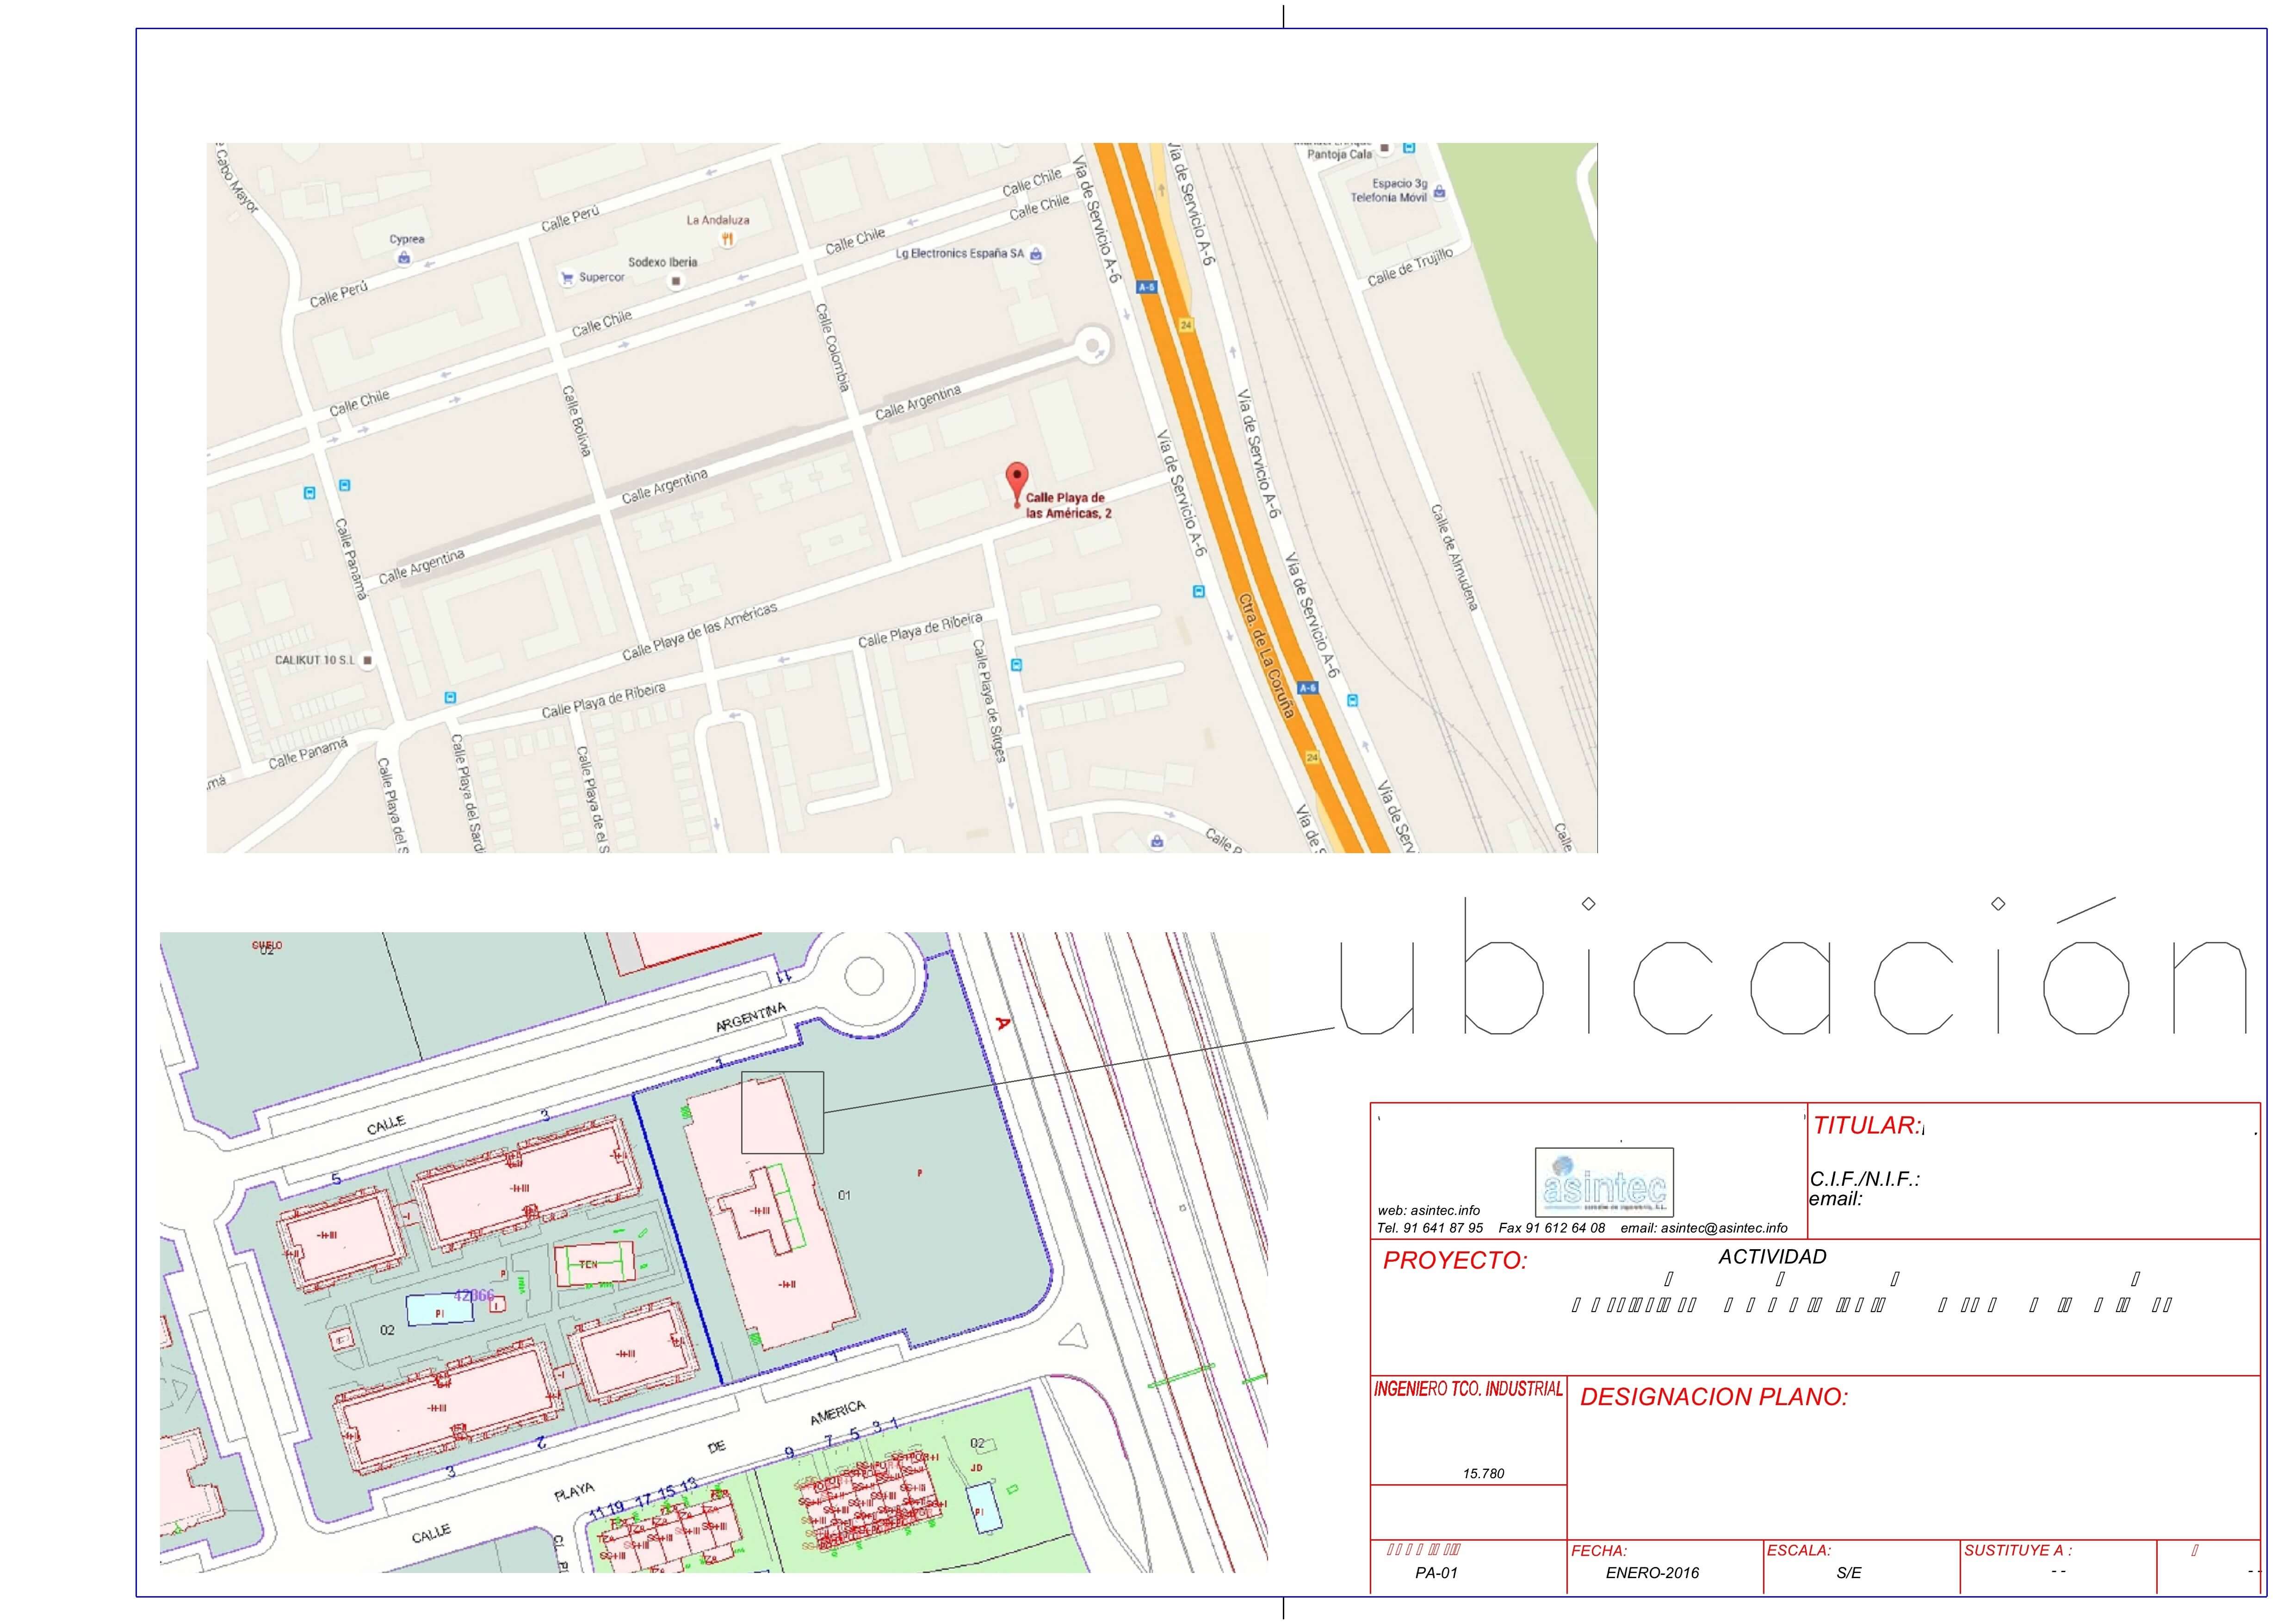Viewport: 2296px width, 1623px height.
Task: Select the shop bag icon at the map's bottom edge
Action: 1157,841
